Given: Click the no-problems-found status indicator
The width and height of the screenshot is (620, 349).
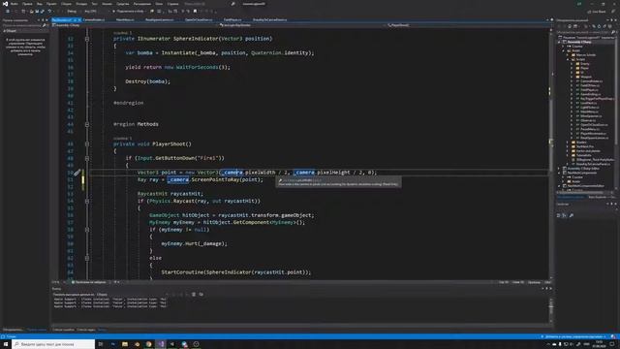Looking at the screenshot, I should point(88,282).
